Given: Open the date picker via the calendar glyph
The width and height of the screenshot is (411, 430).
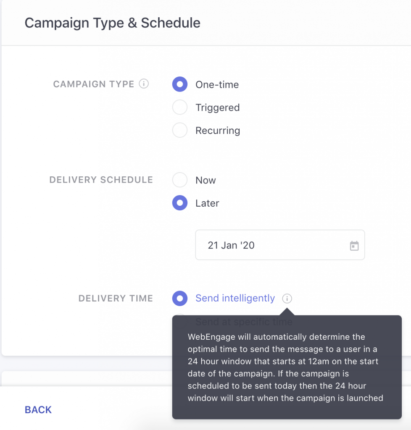Looking at the screenshot, I should [354, 245].
